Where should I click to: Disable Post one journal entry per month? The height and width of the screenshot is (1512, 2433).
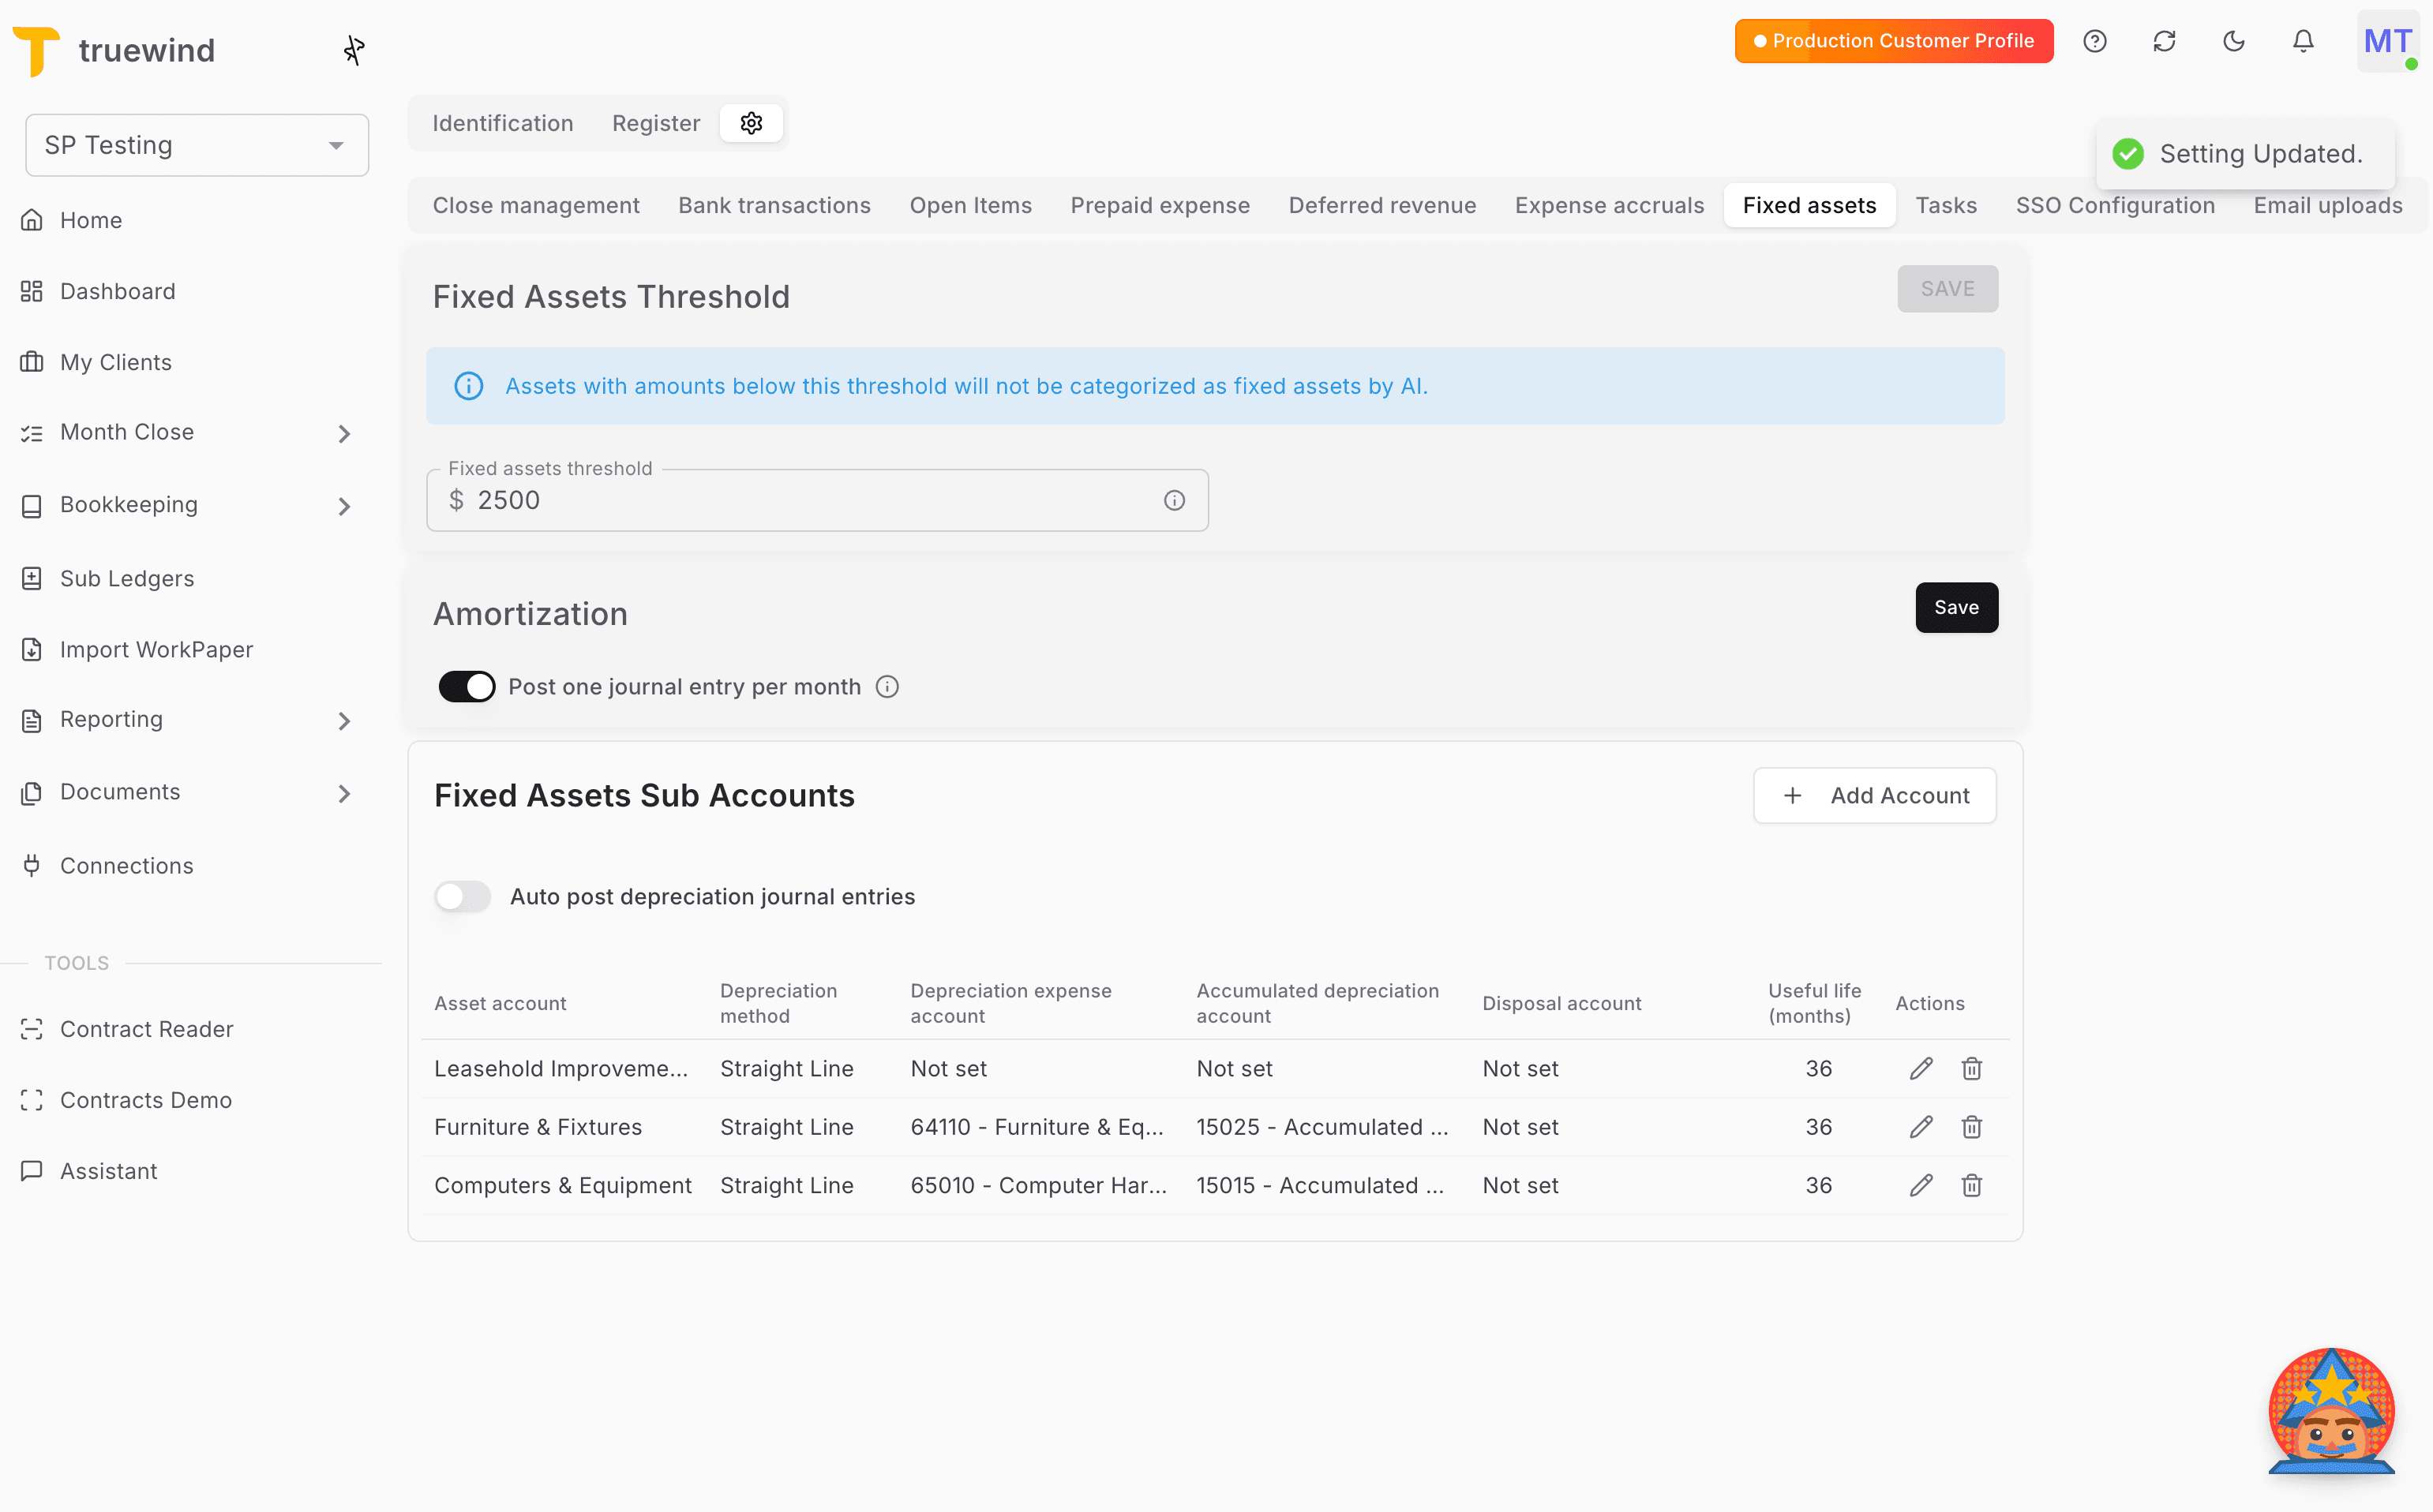click(x=467, y=686)
